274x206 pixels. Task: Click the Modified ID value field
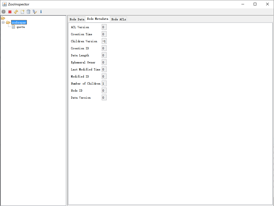pos(104,76)
